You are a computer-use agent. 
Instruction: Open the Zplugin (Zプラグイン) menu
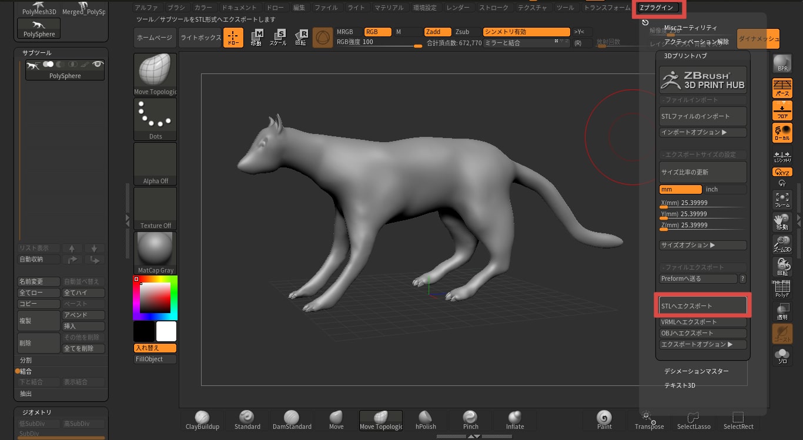click(x=658, y=8)
